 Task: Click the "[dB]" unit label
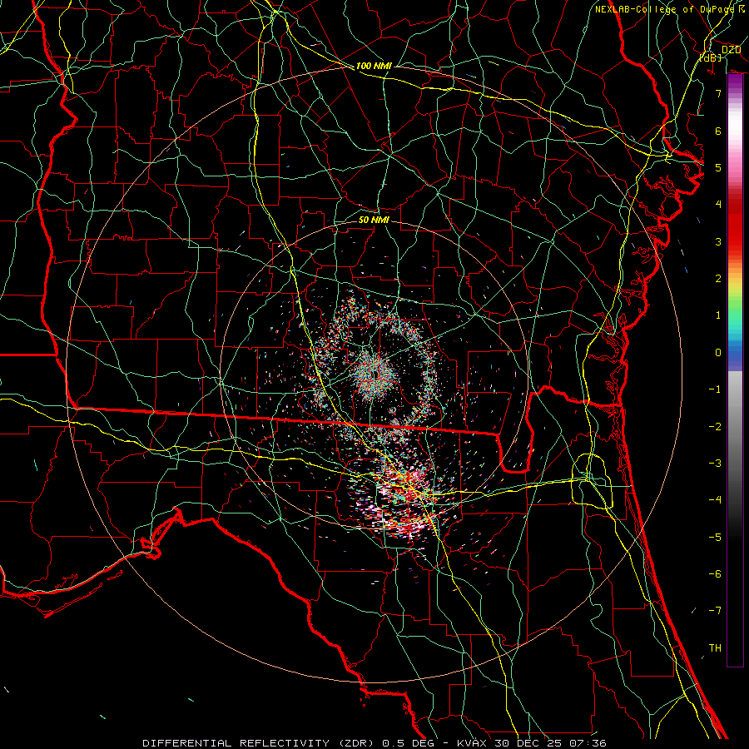(x=711, y=57)
